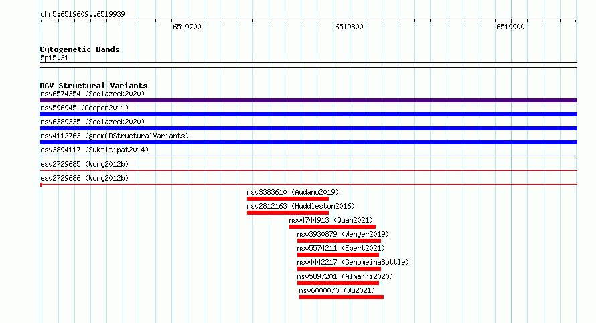Click the left arrow of the ruler
This screenshot has height=323, width=596.
(x=42, y=21)
